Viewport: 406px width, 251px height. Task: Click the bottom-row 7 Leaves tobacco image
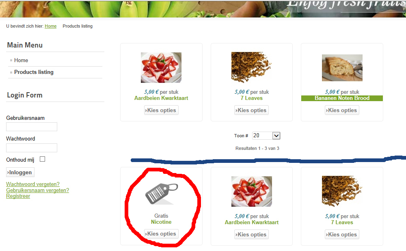[x=342, y=191]
